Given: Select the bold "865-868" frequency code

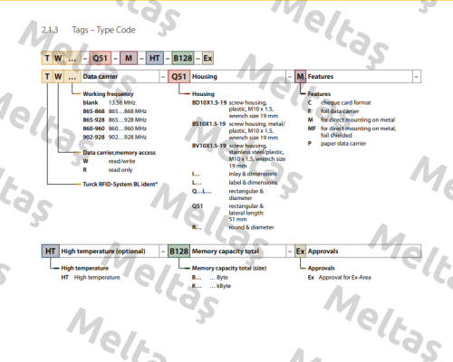Looking at the screenshot, I should click(93, 111).
